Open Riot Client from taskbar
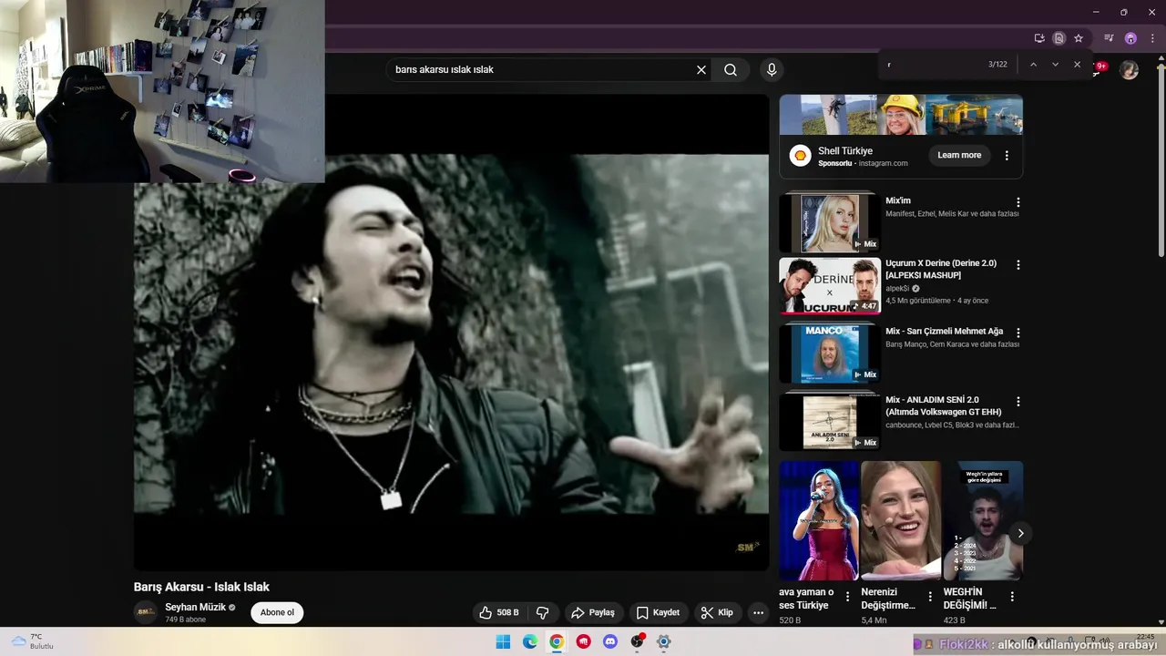 584,641
